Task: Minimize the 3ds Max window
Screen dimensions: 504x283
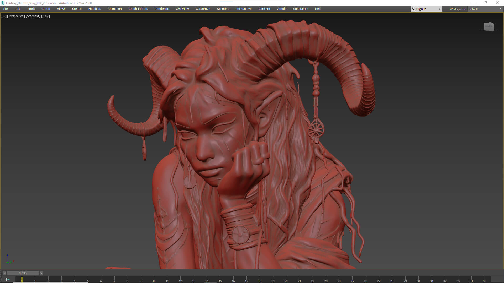Action: [x=474, y=3]
